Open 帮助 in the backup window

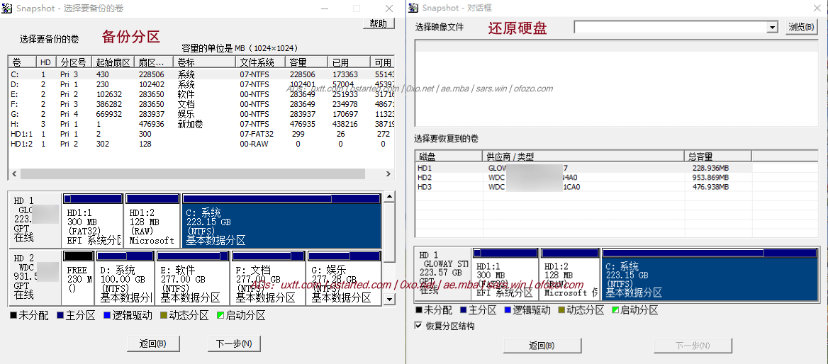pyautogui.click(x=379, y=23)
